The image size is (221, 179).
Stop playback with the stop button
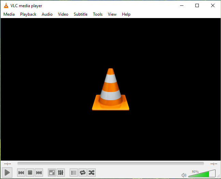pos(30,173)
